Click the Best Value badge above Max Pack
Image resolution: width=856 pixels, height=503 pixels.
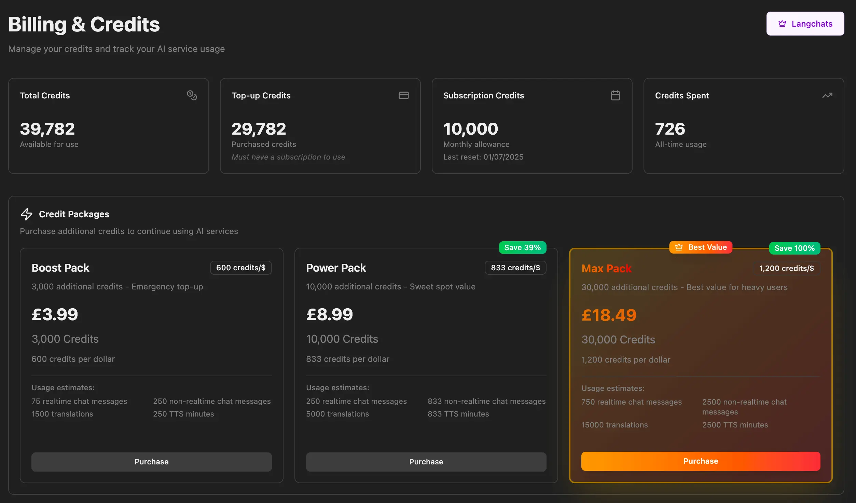pos(701,247)
